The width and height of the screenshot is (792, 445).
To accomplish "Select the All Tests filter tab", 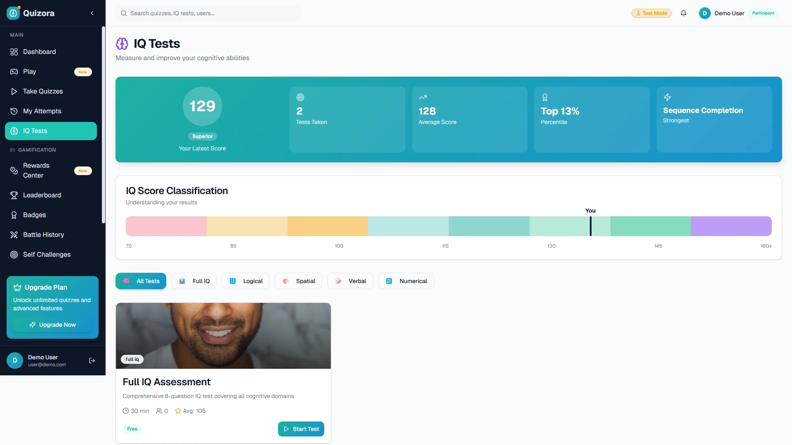I will [141, 281].
